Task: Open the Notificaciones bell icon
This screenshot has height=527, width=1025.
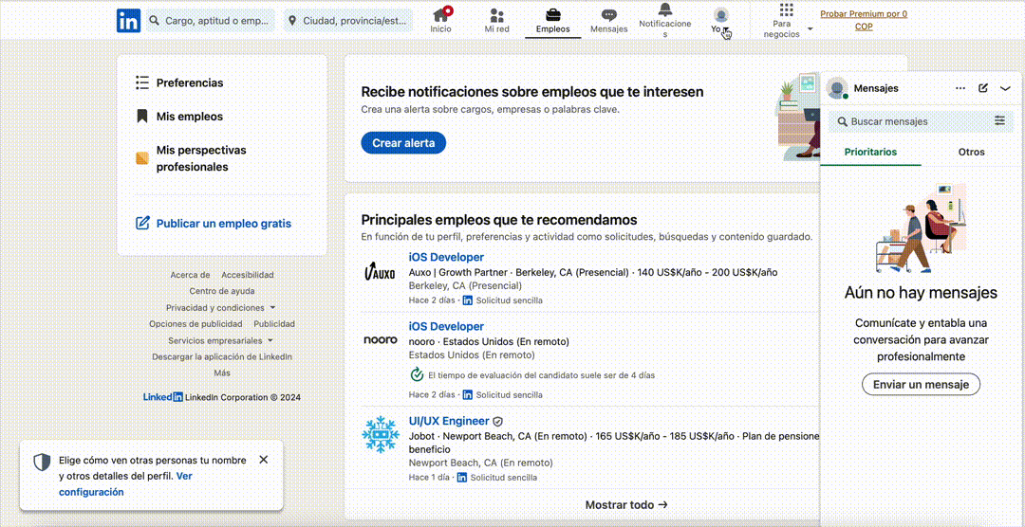Action: [664, 9]
